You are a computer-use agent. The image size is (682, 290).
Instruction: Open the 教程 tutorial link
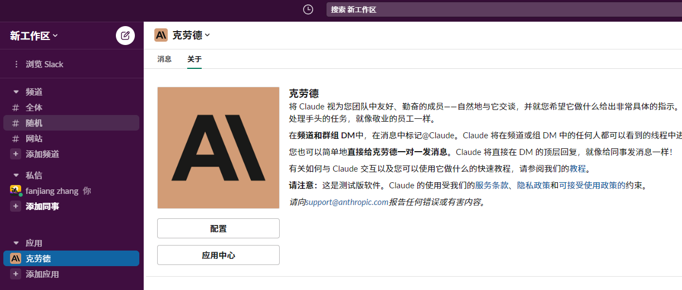[577, 168]
